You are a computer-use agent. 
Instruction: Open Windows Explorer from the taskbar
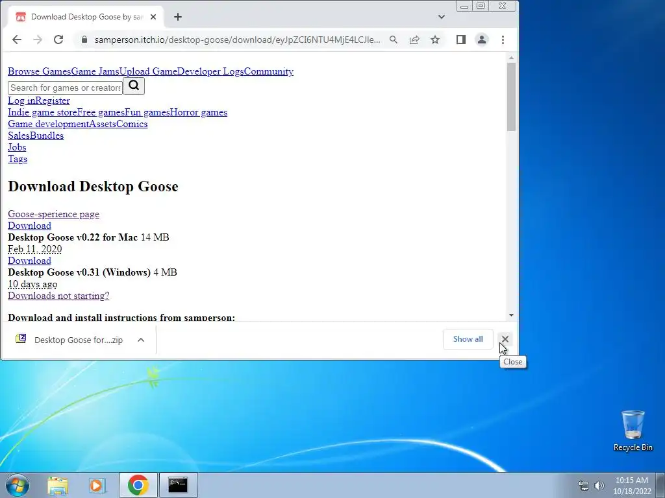coord(58,485)
